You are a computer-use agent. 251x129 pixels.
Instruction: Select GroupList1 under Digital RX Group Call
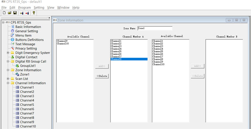[28, 66]
